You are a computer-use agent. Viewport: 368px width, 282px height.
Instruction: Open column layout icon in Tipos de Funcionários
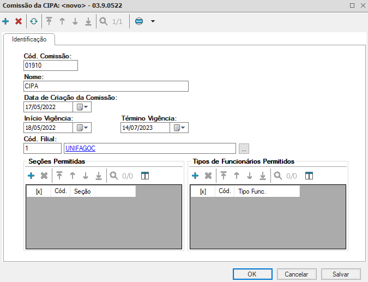coord(309,176)
